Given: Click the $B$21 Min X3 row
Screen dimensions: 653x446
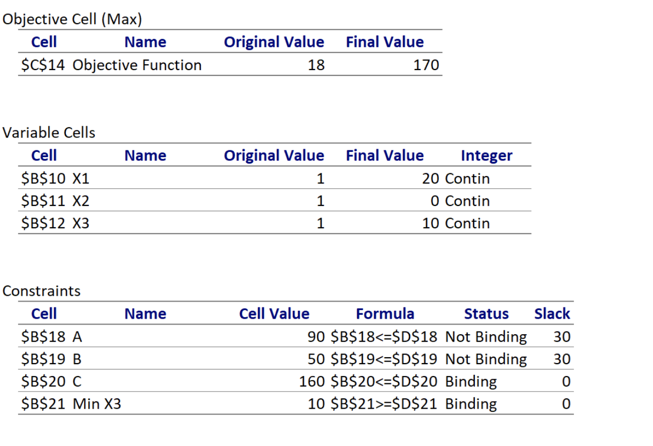Looking at the screenshot, I should (295, 404).
